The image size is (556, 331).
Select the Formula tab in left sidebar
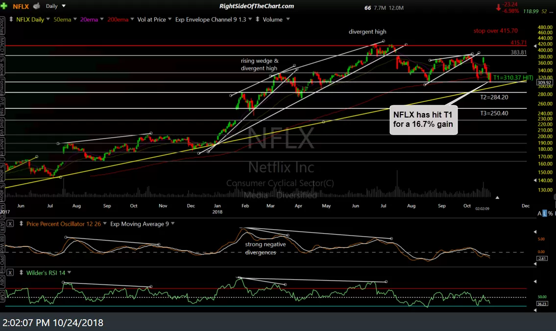click(x=2, y=87)
